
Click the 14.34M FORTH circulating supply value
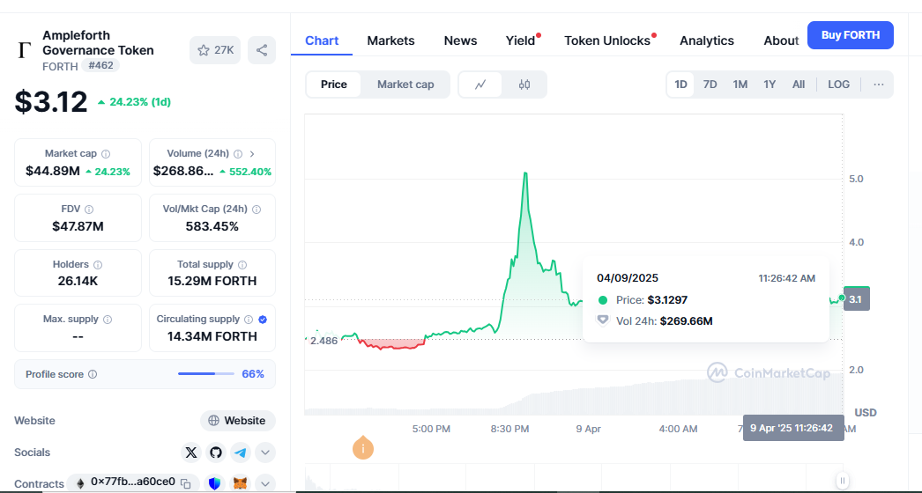pyautogui.click(x=212, y=336)
